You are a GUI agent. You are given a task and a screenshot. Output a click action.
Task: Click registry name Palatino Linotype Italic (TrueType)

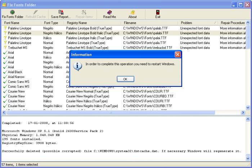point(89,38)
